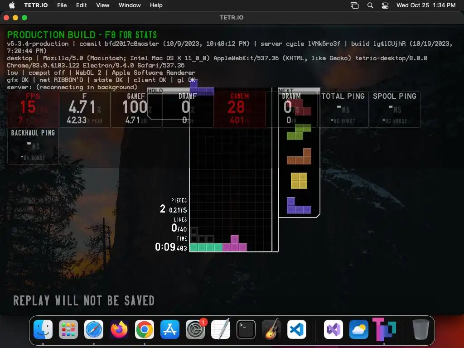464x348 pixels.
Task: Click the TETR.IO dock icon
Action: click(x=384, y=329)
